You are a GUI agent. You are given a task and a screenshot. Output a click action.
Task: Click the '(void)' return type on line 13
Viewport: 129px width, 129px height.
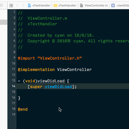[30, 81]
